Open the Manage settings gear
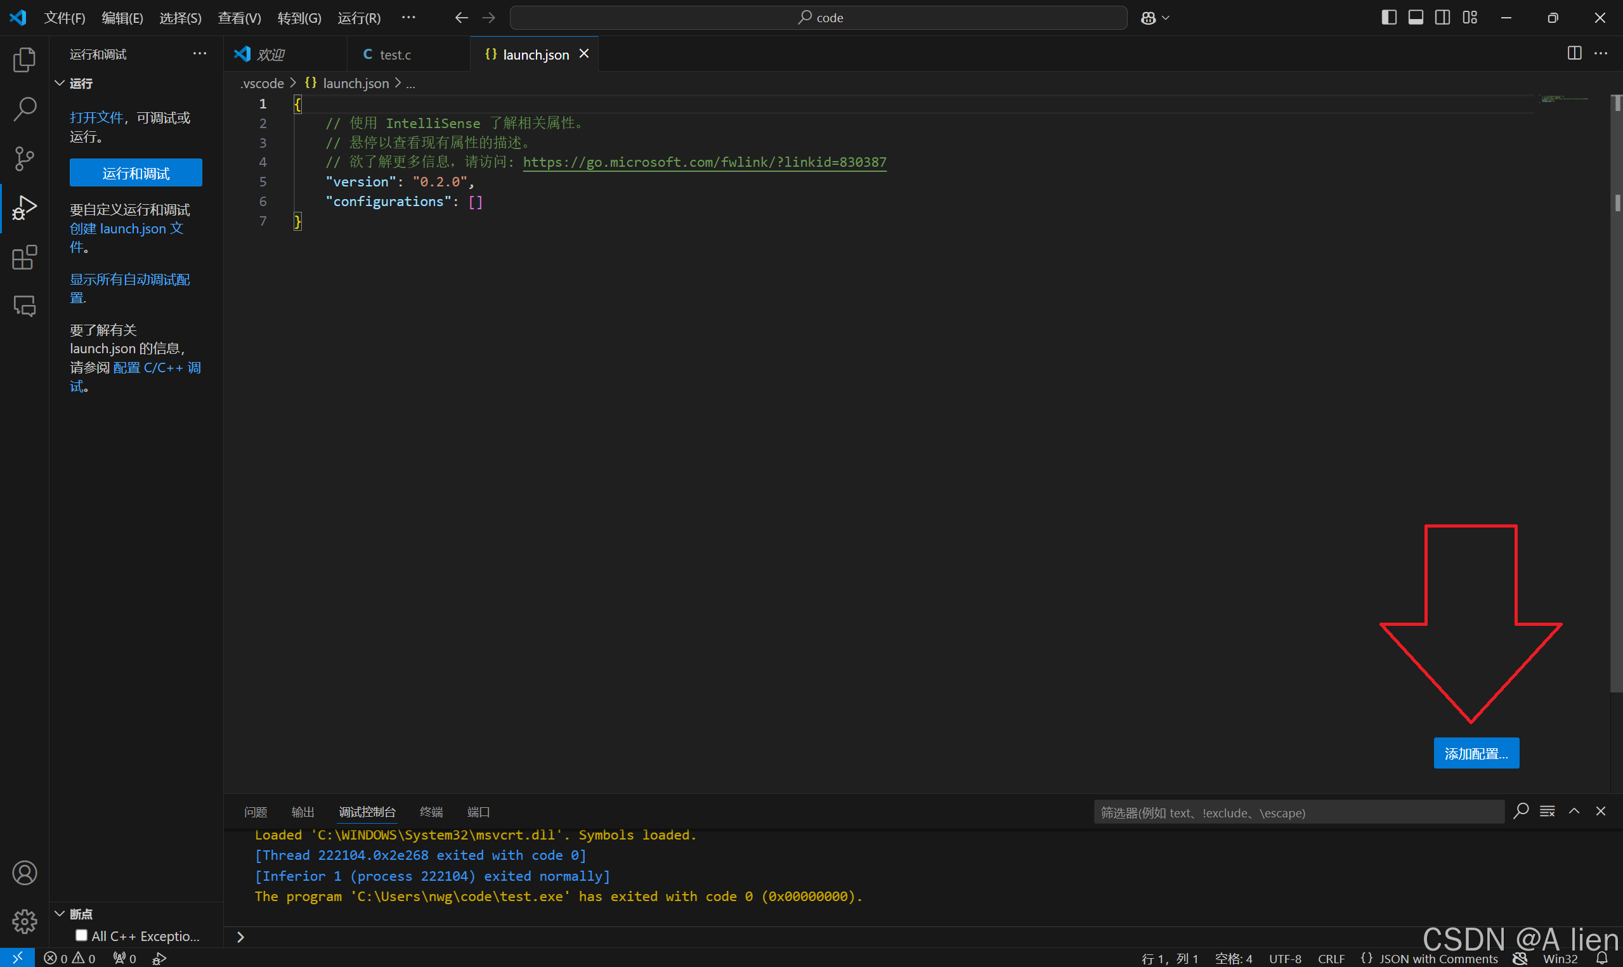Viewport: 1623px width, 967px height. coord(24,921)
